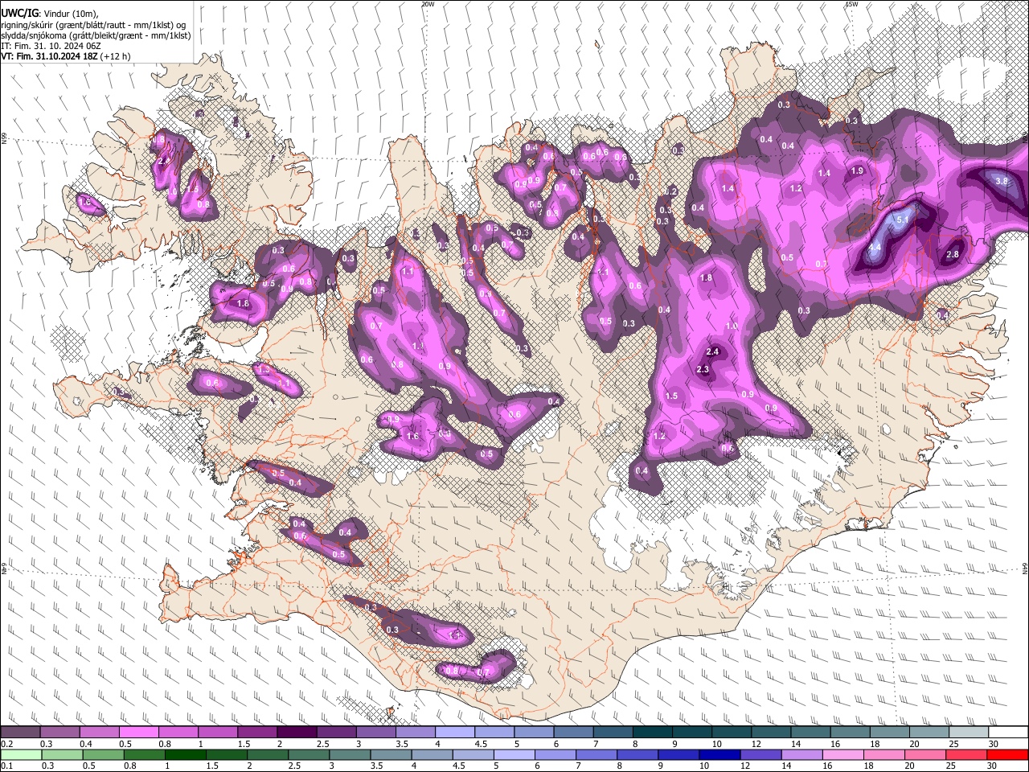Pick the dark green 1 swatch in lower legend
Viewport: 1029px width, 772px height.
pos(184,754)
